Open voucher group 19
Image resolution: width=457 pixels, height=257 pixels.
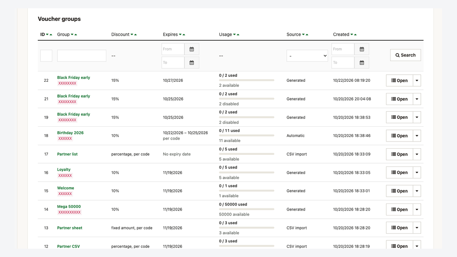pyautogui.click(x=399, y=117)
